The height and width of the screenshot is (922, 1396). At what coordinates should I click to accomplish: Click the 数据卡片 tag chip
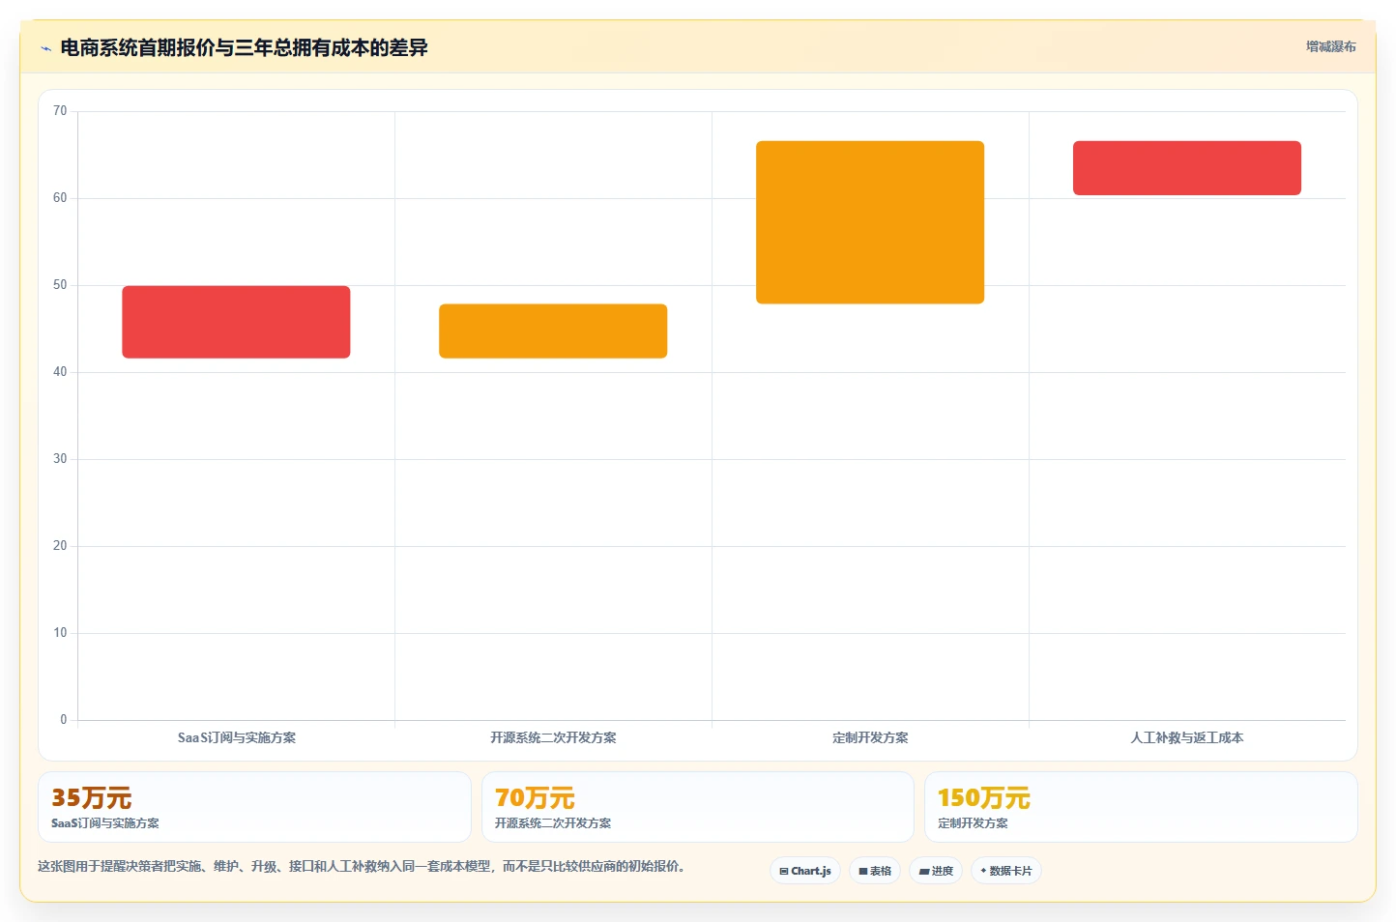(x=1006, y=871)
